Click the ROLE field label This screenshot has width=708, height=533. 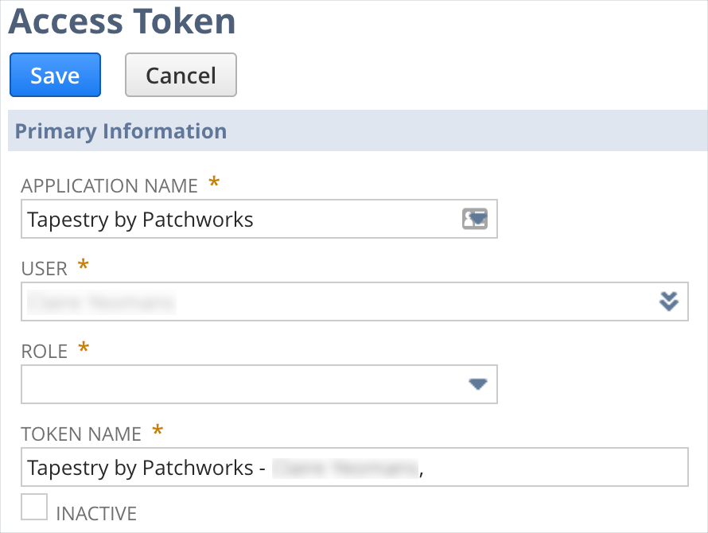[x=45, y=352]
